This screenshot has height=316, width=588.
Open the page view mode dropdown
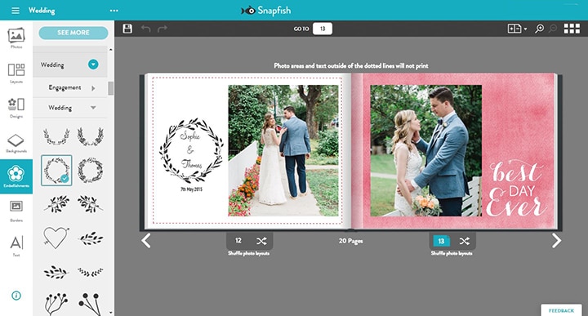(517, 29)
